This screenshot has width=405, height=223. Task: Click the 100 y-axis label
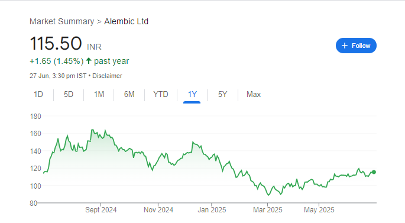(x=35, y=186)
